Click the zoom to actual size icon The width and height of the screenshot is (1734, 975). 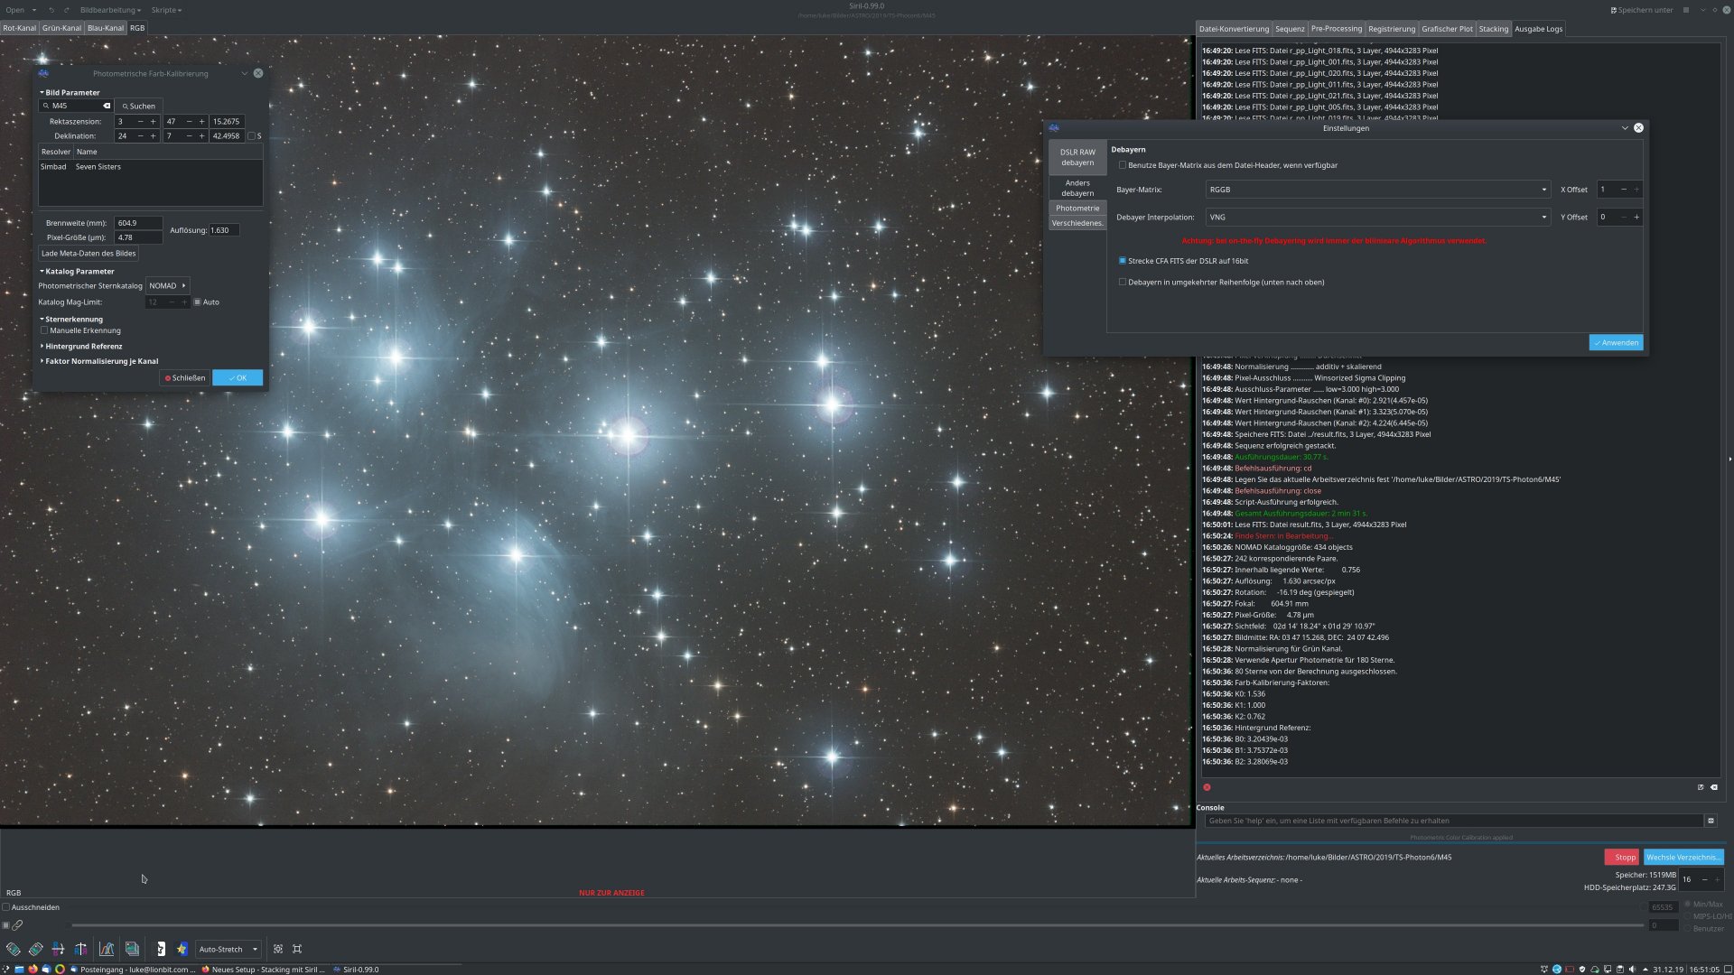pos(297,949)
